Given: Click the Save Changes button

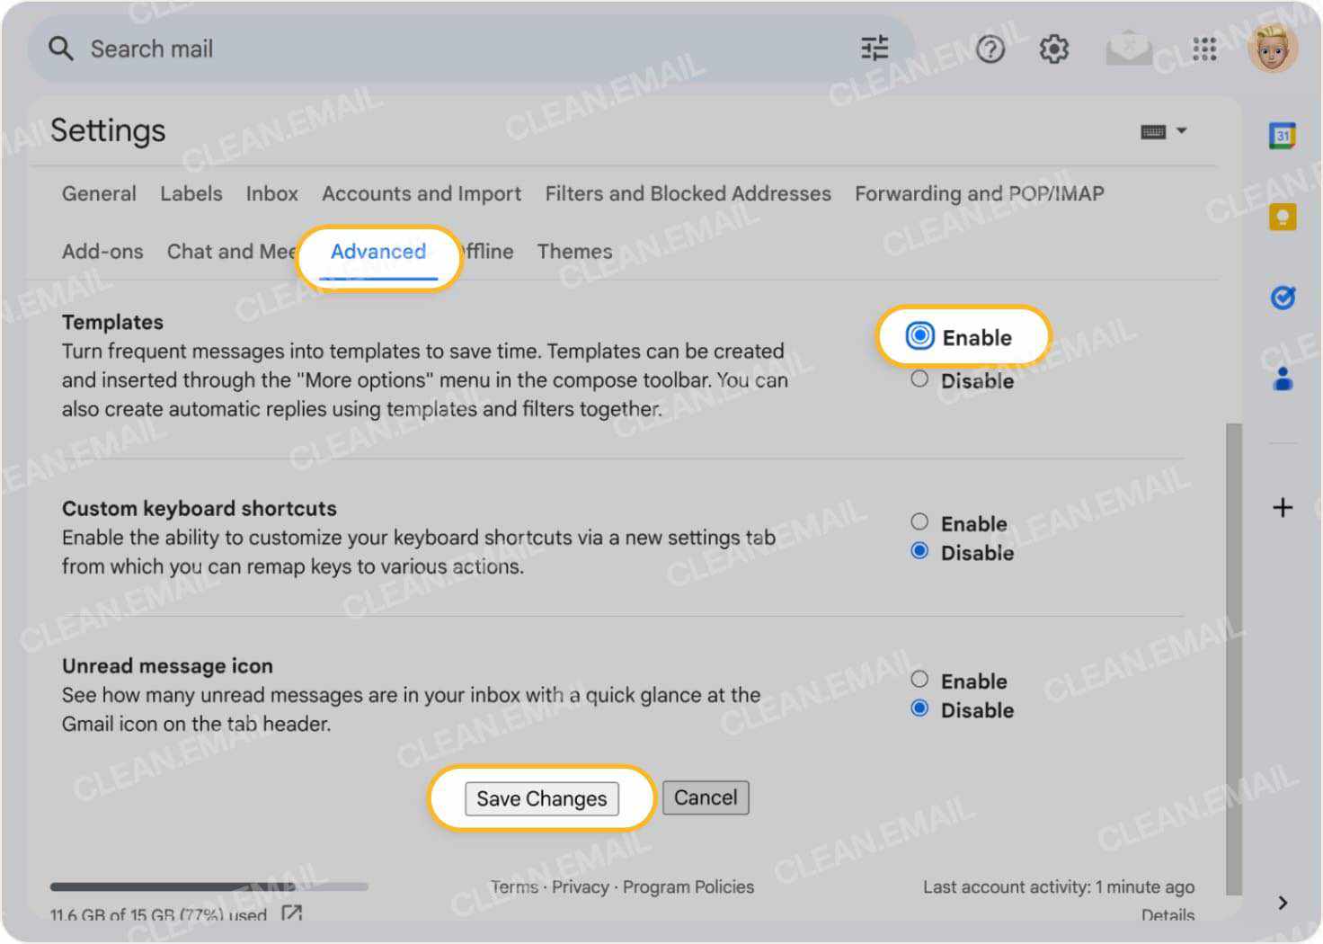Looking at the screenshot, I should point(541,798).
